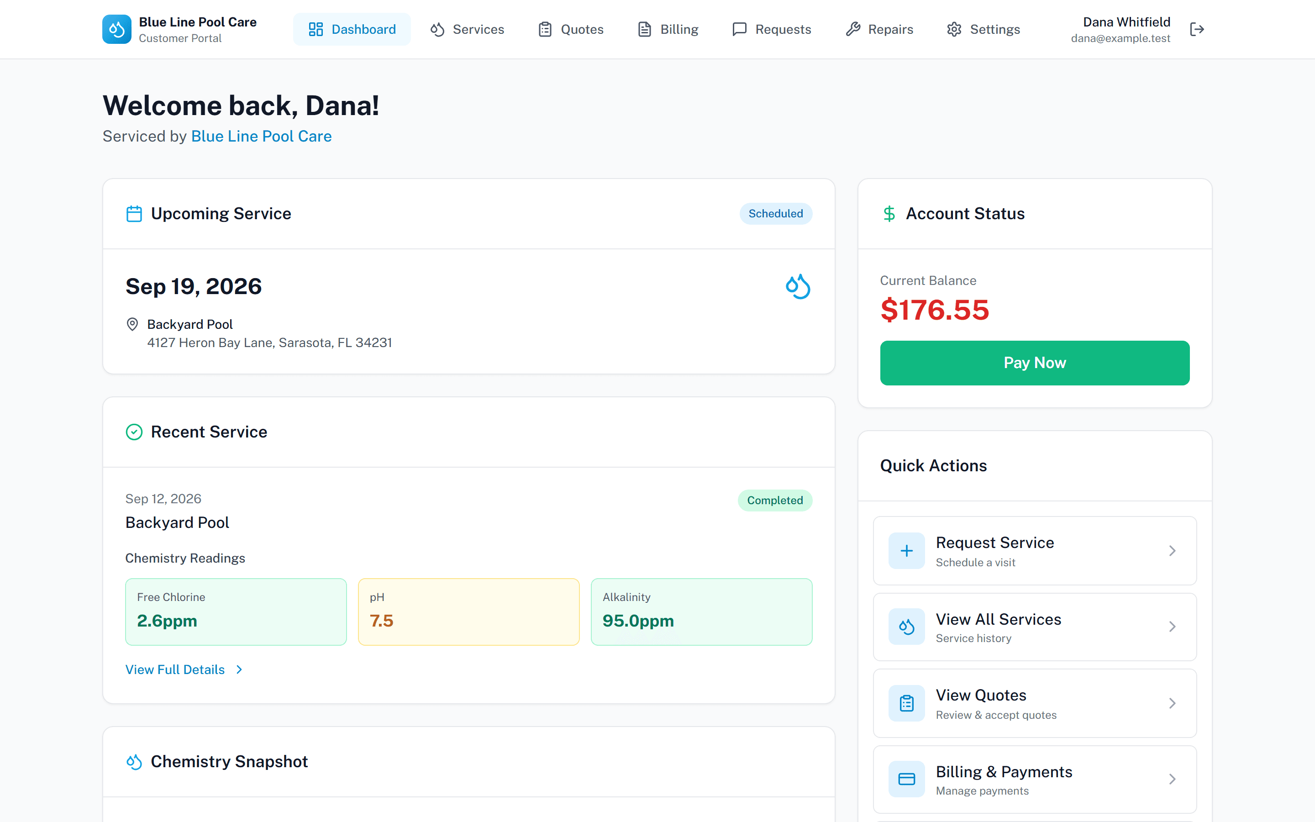Expand Request Service chevron arrow
Screen dimensions: 1315x822
[1172, 551]
